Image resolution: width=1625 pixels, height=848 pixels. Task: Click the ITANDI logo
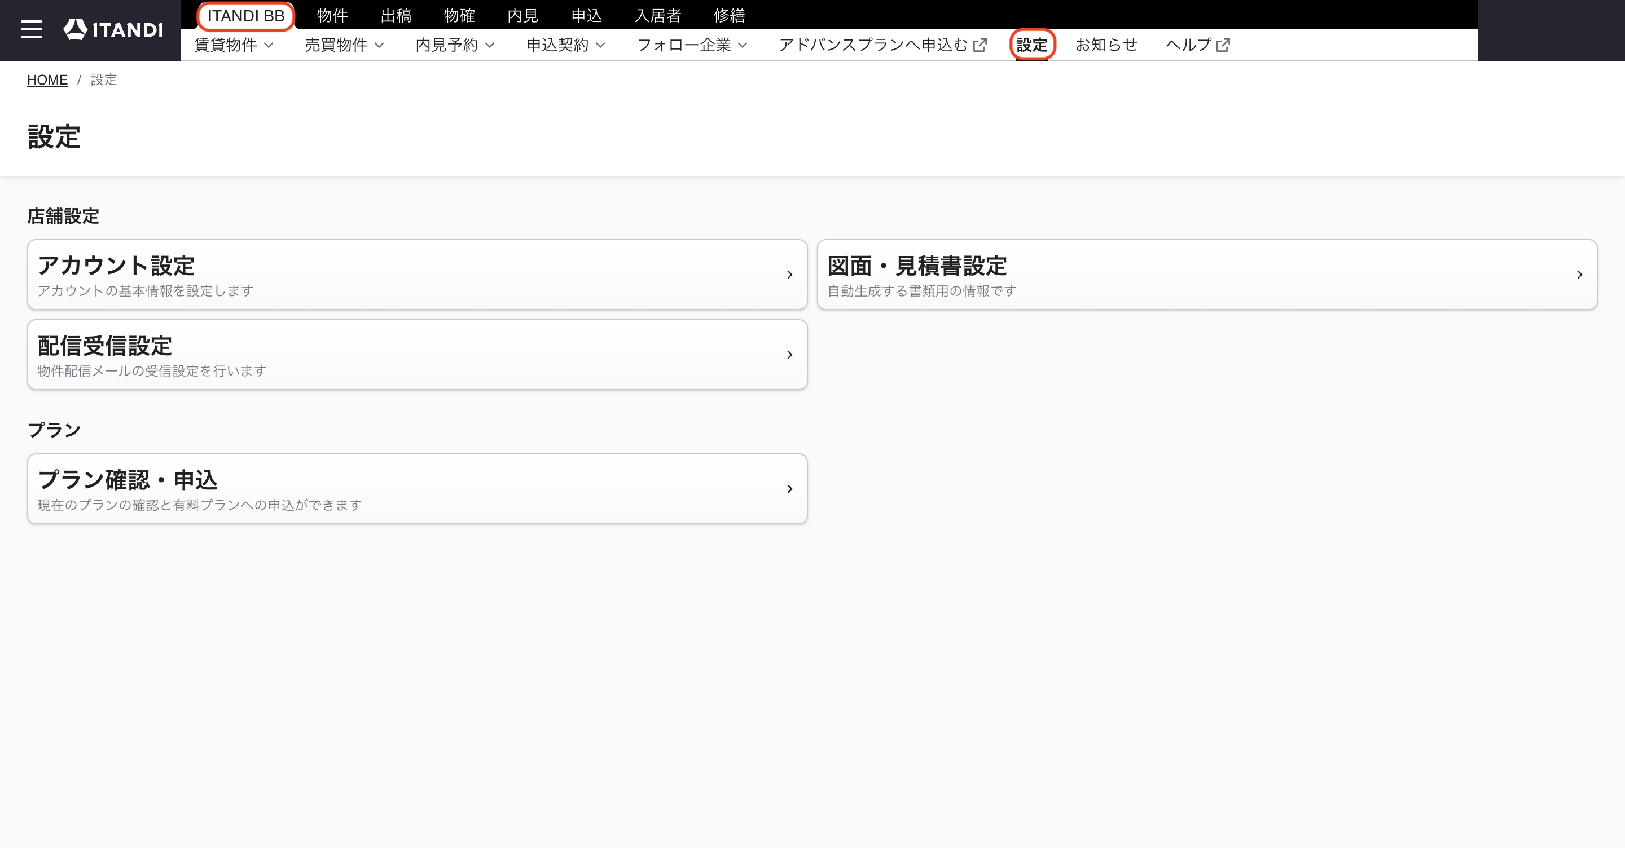click(x=113, y=30)
